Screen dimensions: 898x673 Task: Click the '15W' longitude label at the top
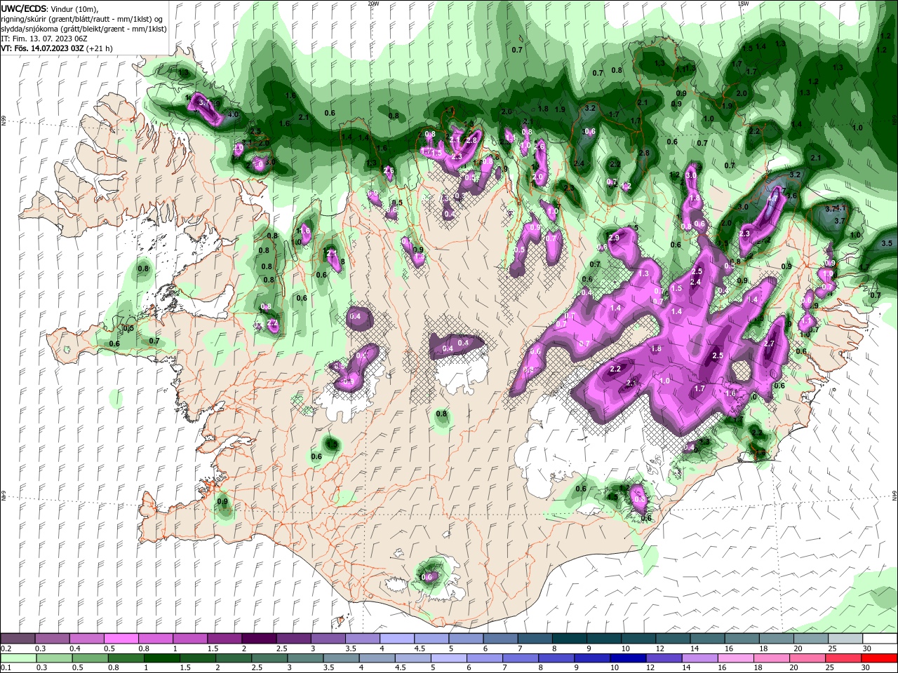[x=743, y=3]
